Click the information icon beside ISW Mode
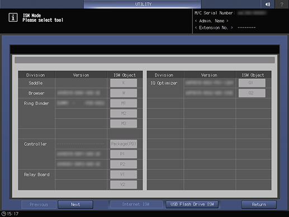289x217 pixels. click(13, 17)
